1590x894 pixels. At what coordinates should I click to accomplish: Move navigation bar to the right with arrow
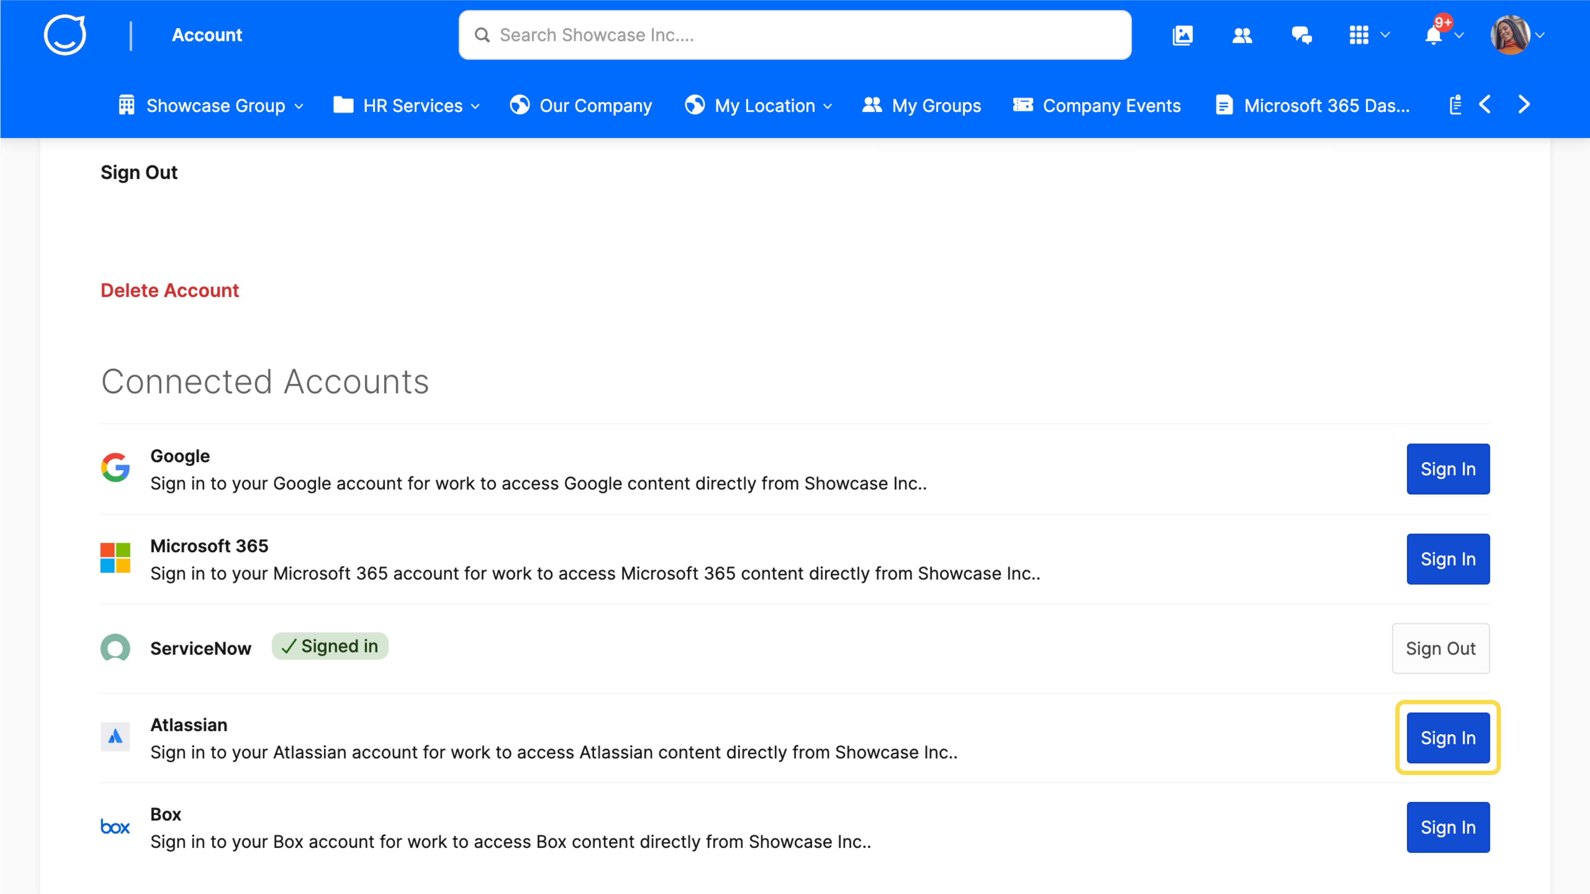(1523, 104)
